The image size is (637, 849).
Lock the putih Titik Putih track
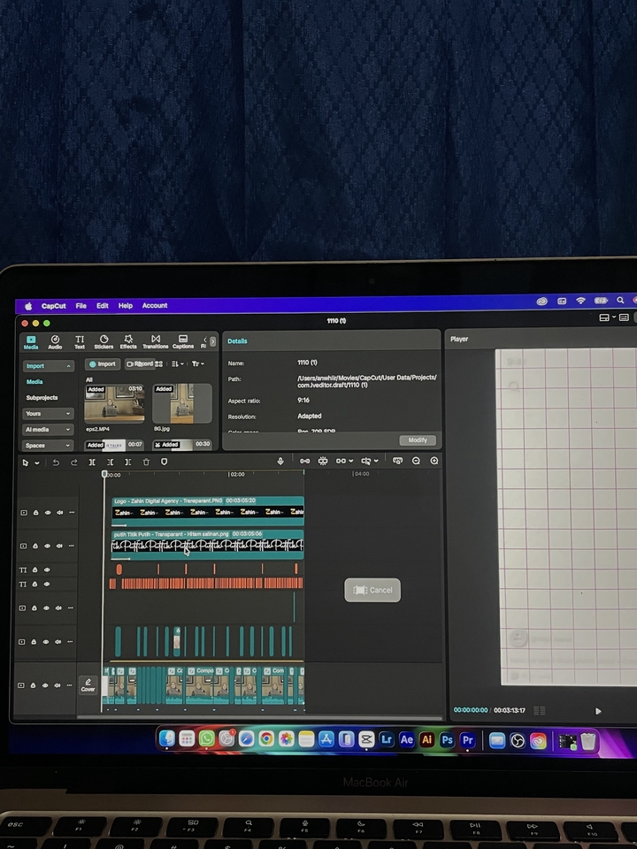click(36, 547)
